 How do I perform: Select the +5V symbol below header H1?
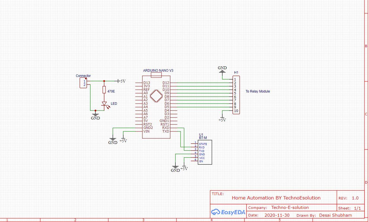[x=222, y=118]
